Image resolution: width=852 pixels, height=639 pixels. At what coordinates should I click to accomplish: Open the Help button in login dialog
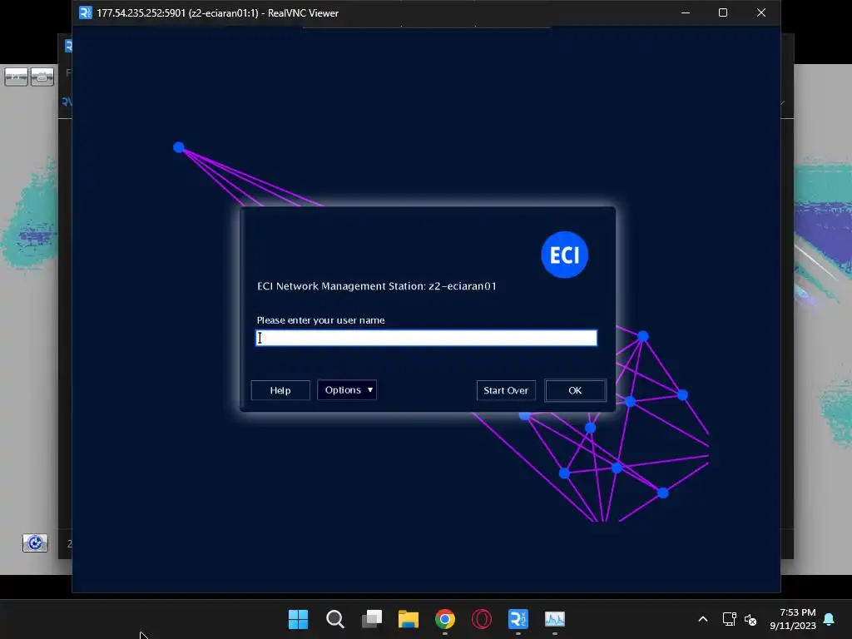click(x=280, y=390)
